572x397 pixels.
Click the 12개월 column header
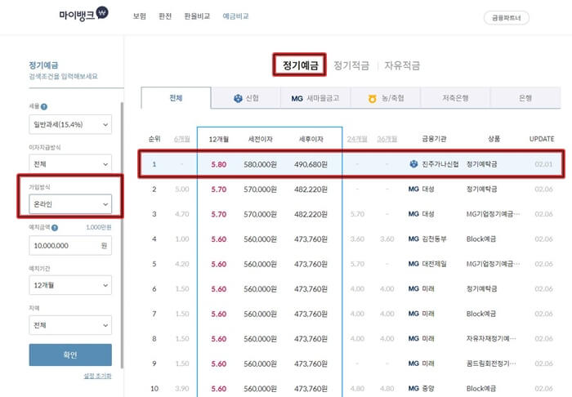218,139
